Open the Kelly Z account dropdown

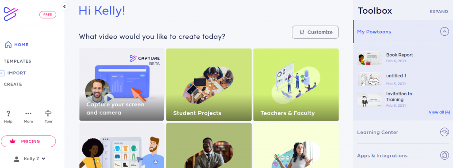(x=30, y=158)
